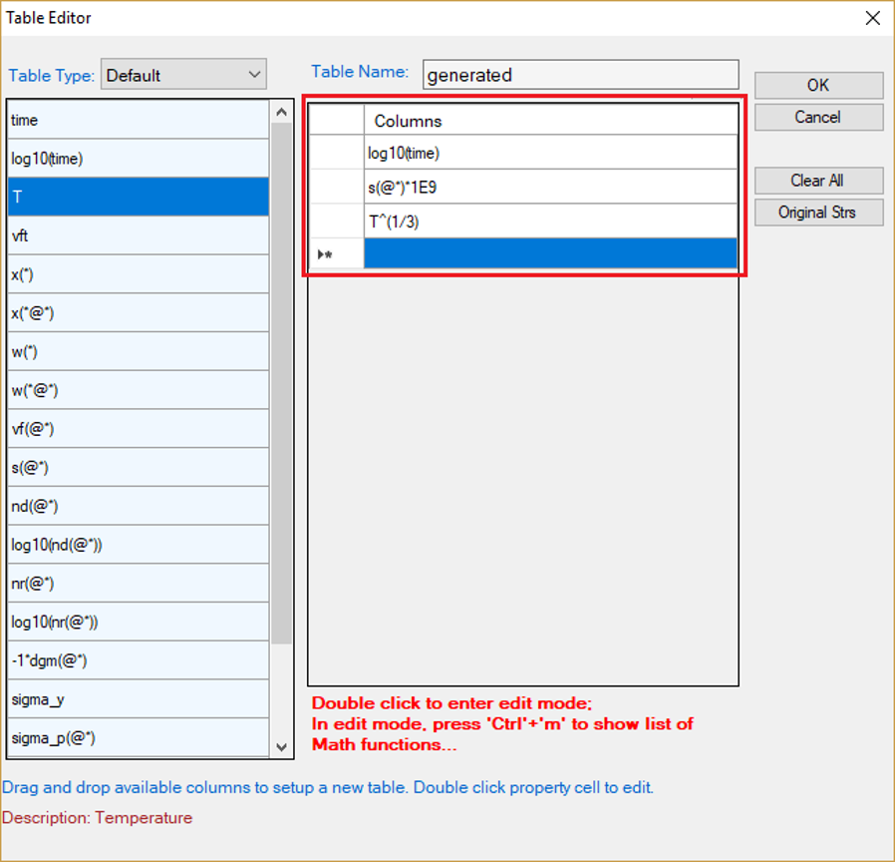Click the Table Name input field
The image size is (895, 862).
click(580, 75)
